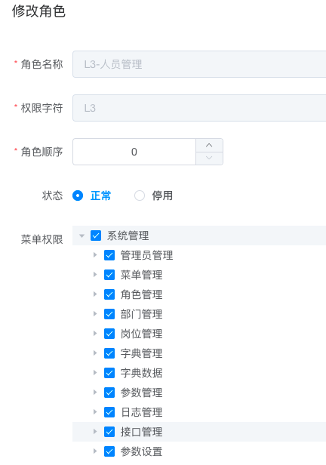Image resolution: width=326 pixels, height=465 pixels.
Task: Toggle the 角色管理 checkbox
Action: pyautogui.click(x=109, y=294)
